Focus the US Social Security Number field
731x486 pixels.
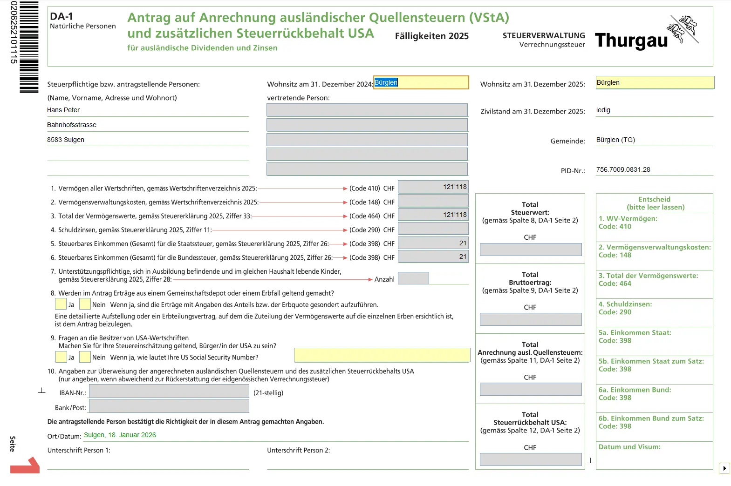coord(382,355)
